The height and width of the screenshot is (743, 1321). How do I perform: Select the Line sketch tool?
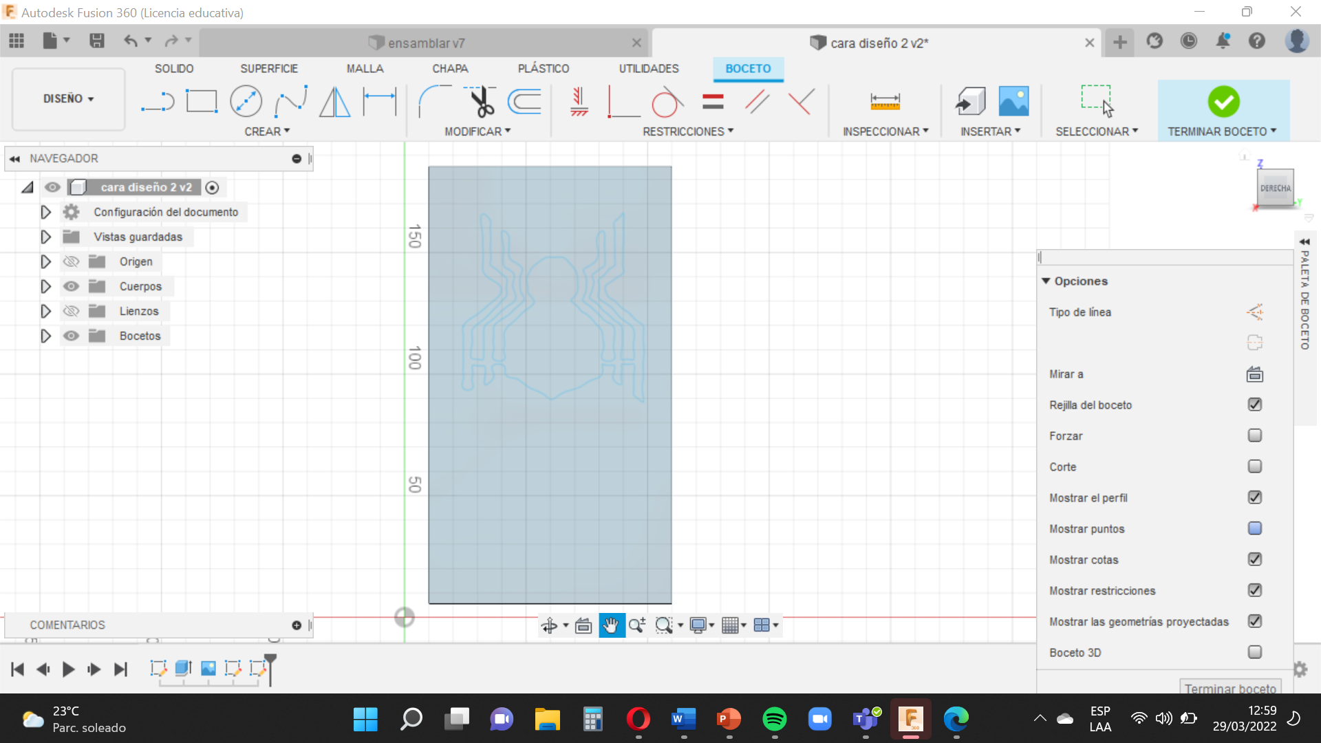coord(158,102)
